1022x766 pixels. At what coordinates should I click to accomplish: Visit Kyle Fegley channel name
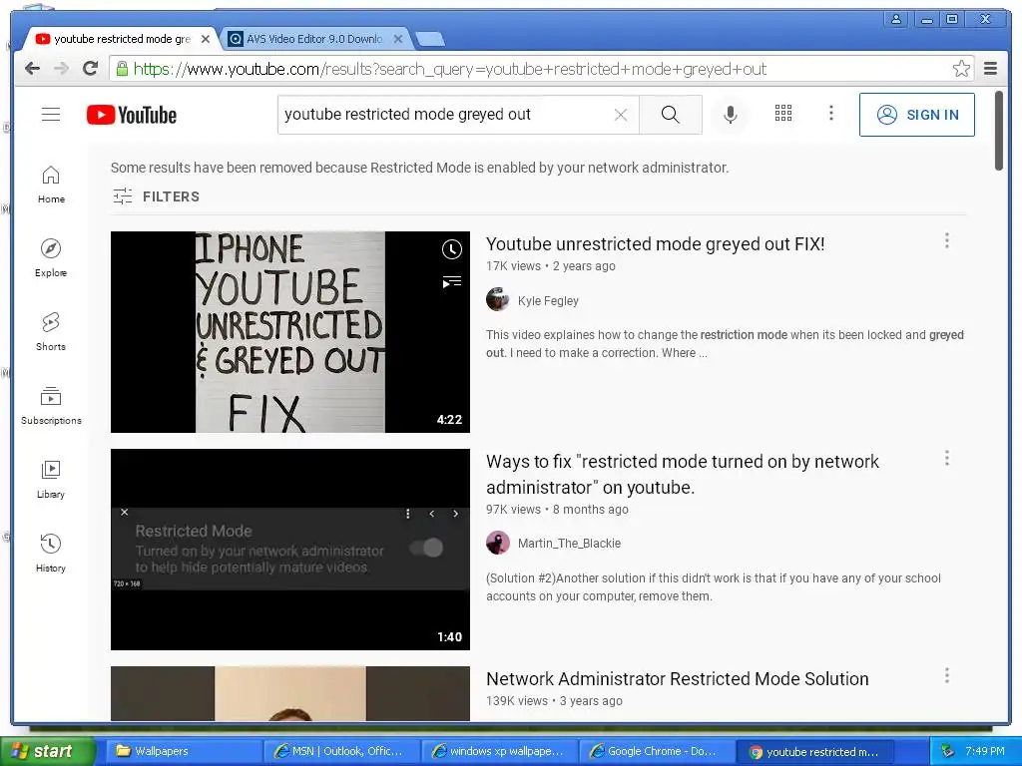[x=548, y=301]
